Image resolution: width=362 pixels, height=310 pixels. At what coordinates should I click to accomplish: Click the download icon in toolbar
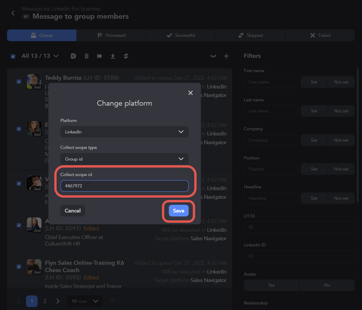click(x=113, y=56)
